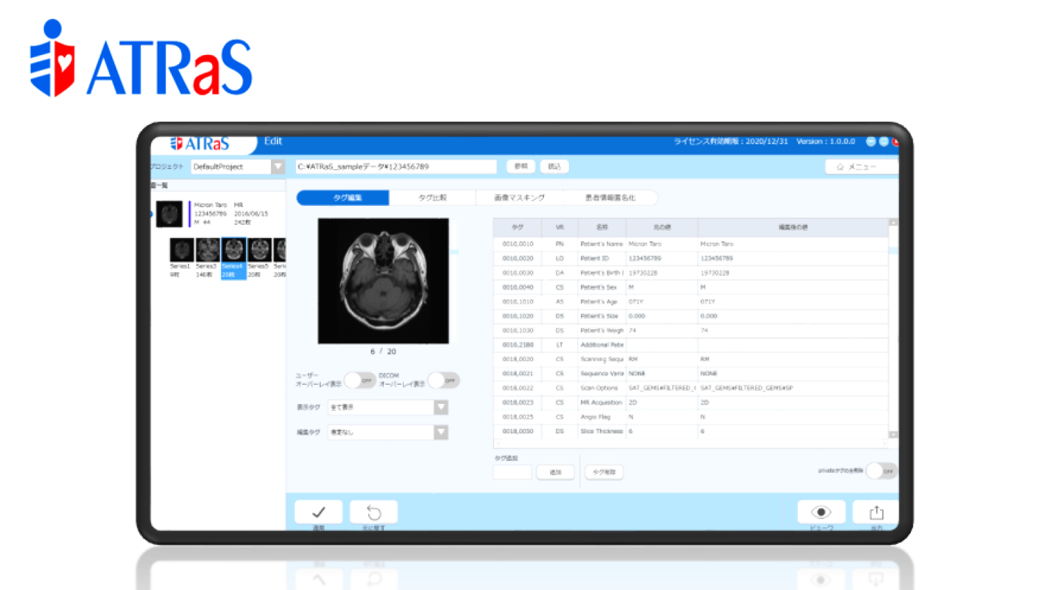Click the folder path input field
Screen dimensions: 1050x590
[396, 167]
